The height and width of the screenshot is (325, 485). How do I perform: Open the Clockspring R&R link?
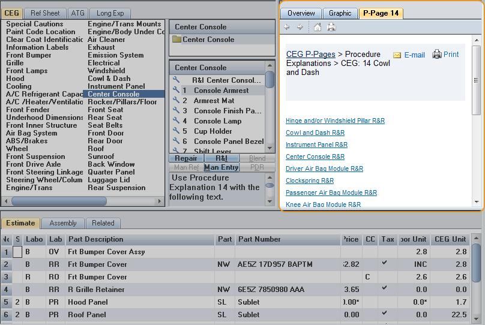[x=310, y=180]
